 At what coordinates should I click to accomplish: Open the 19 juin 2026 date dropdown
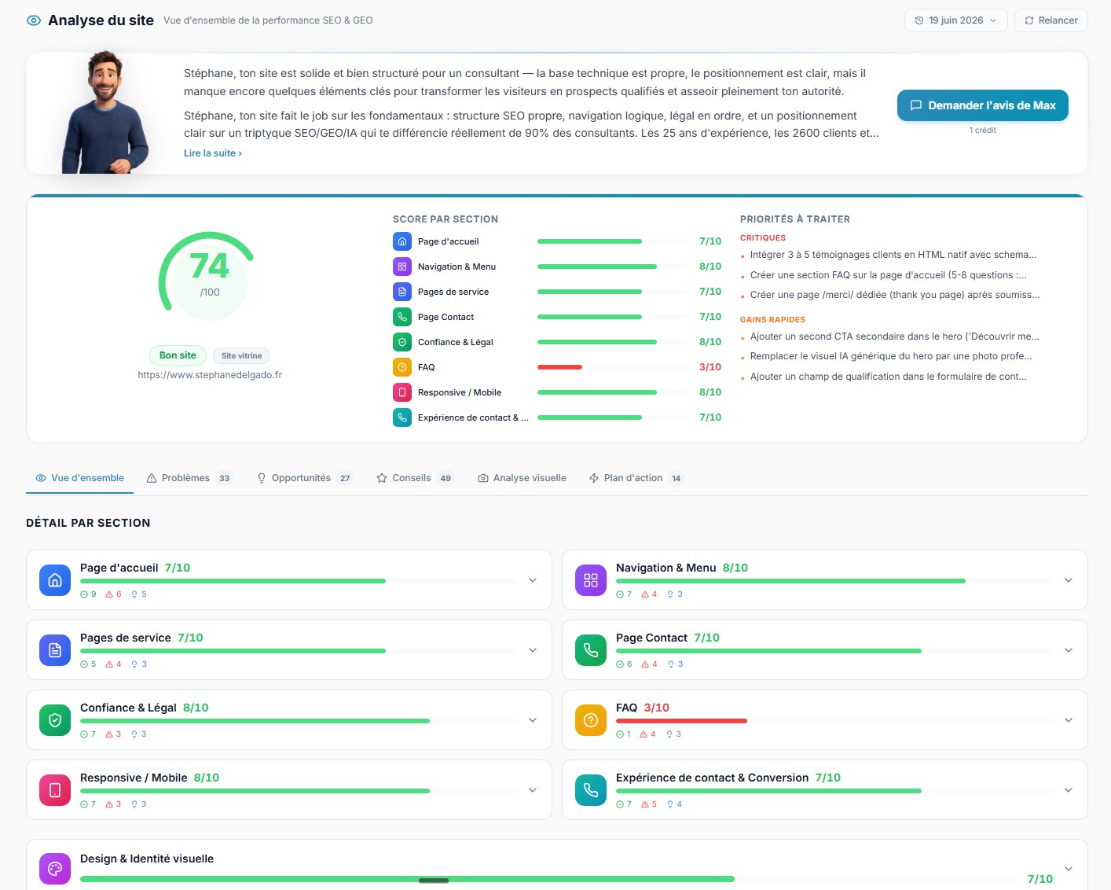coord(955,20)
